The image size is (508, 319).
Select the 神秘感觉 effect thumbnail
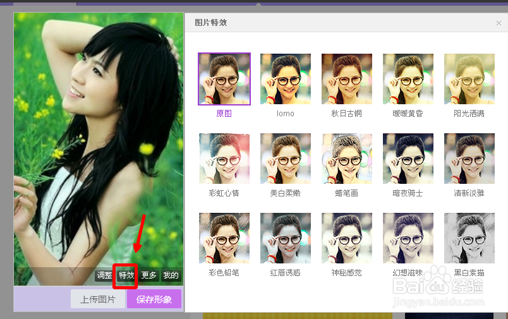[347, 238]
